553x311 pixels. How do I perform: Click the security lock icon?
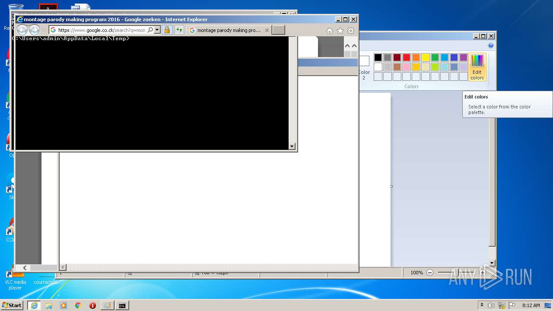(167, 30)
